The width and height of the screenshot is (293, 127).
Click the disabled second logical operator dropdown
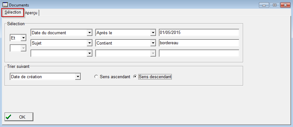[x=18, y=48]
